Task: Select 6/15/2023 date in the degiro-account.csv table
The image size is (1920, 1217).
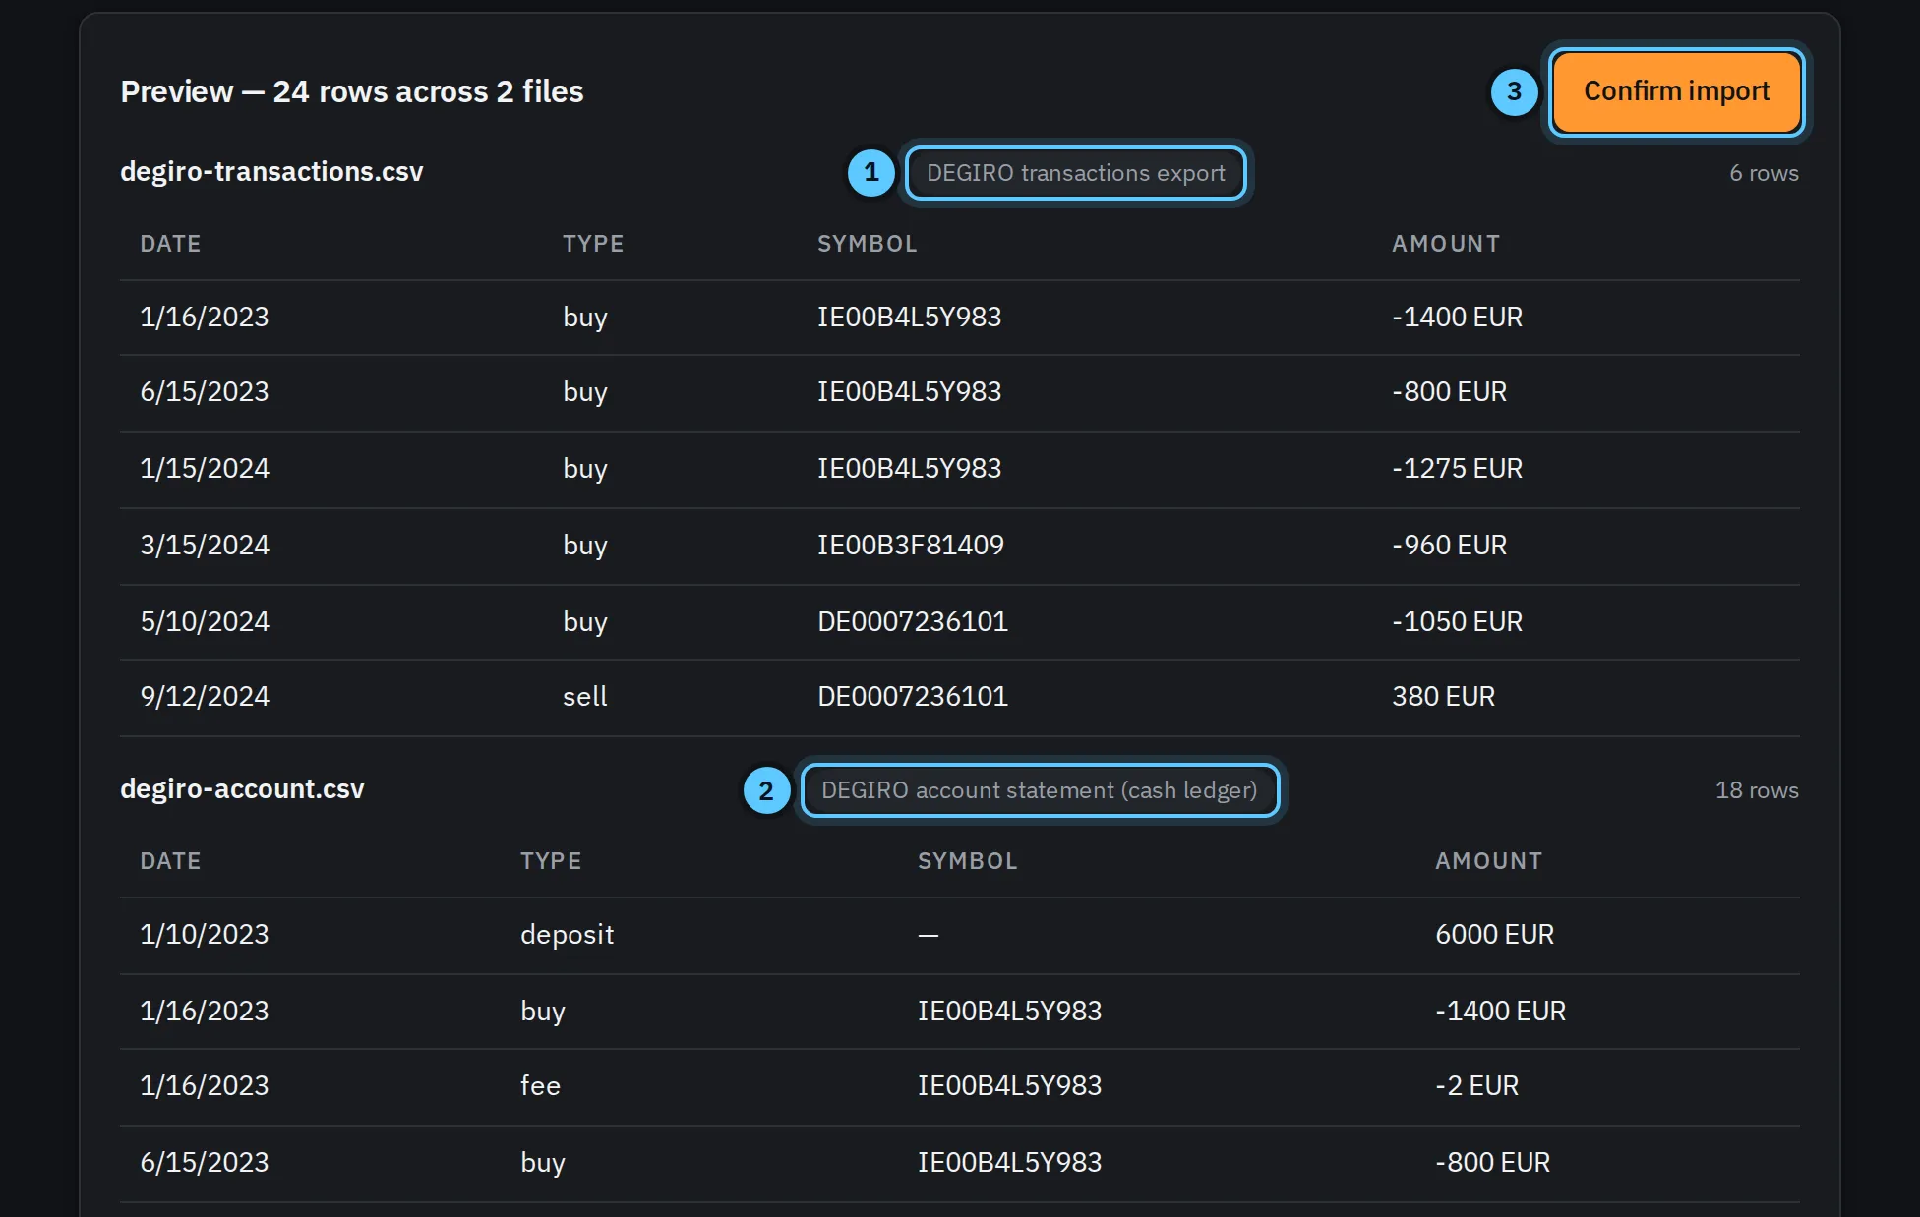Action: pos(205,1162)
